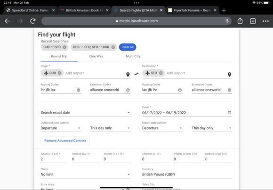Load the DUB ↔ SFO recent search
273x190 pixels.
tap(52, 47)
